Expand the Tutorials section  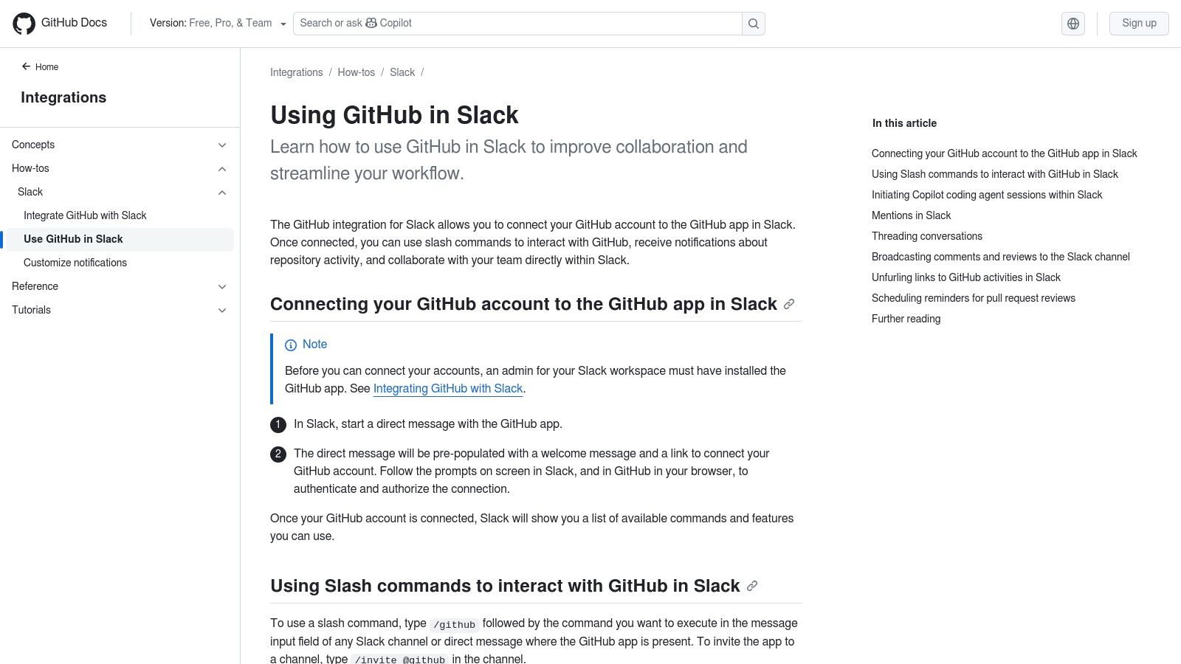[x=221, y=310]
